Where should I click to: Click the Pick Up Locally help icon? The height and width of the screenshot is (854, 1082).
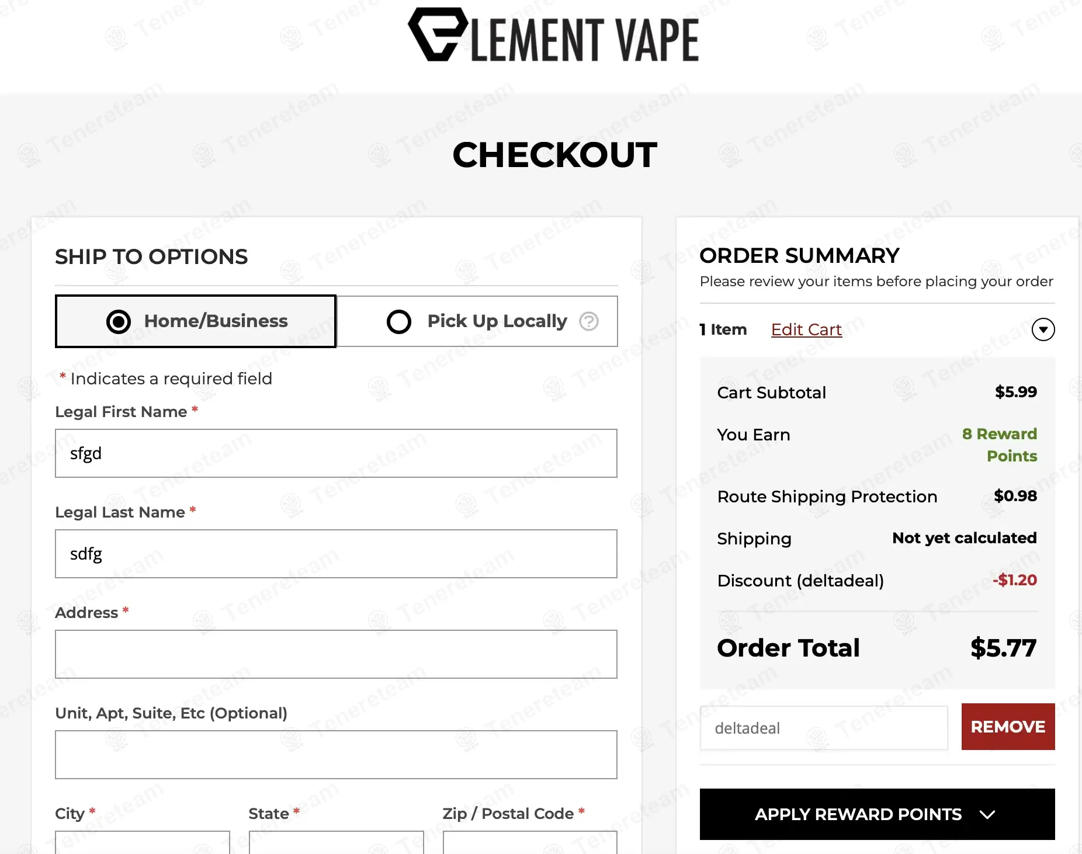tap(588, 321)
